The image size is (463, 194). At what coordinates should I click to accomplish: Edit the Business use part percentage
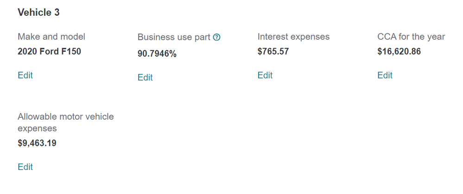pyautogui.click(x=145, y=78)
